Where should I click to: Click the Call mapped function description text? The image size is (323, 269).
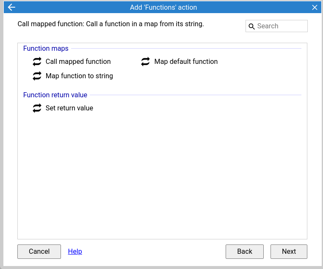(110, 24)
